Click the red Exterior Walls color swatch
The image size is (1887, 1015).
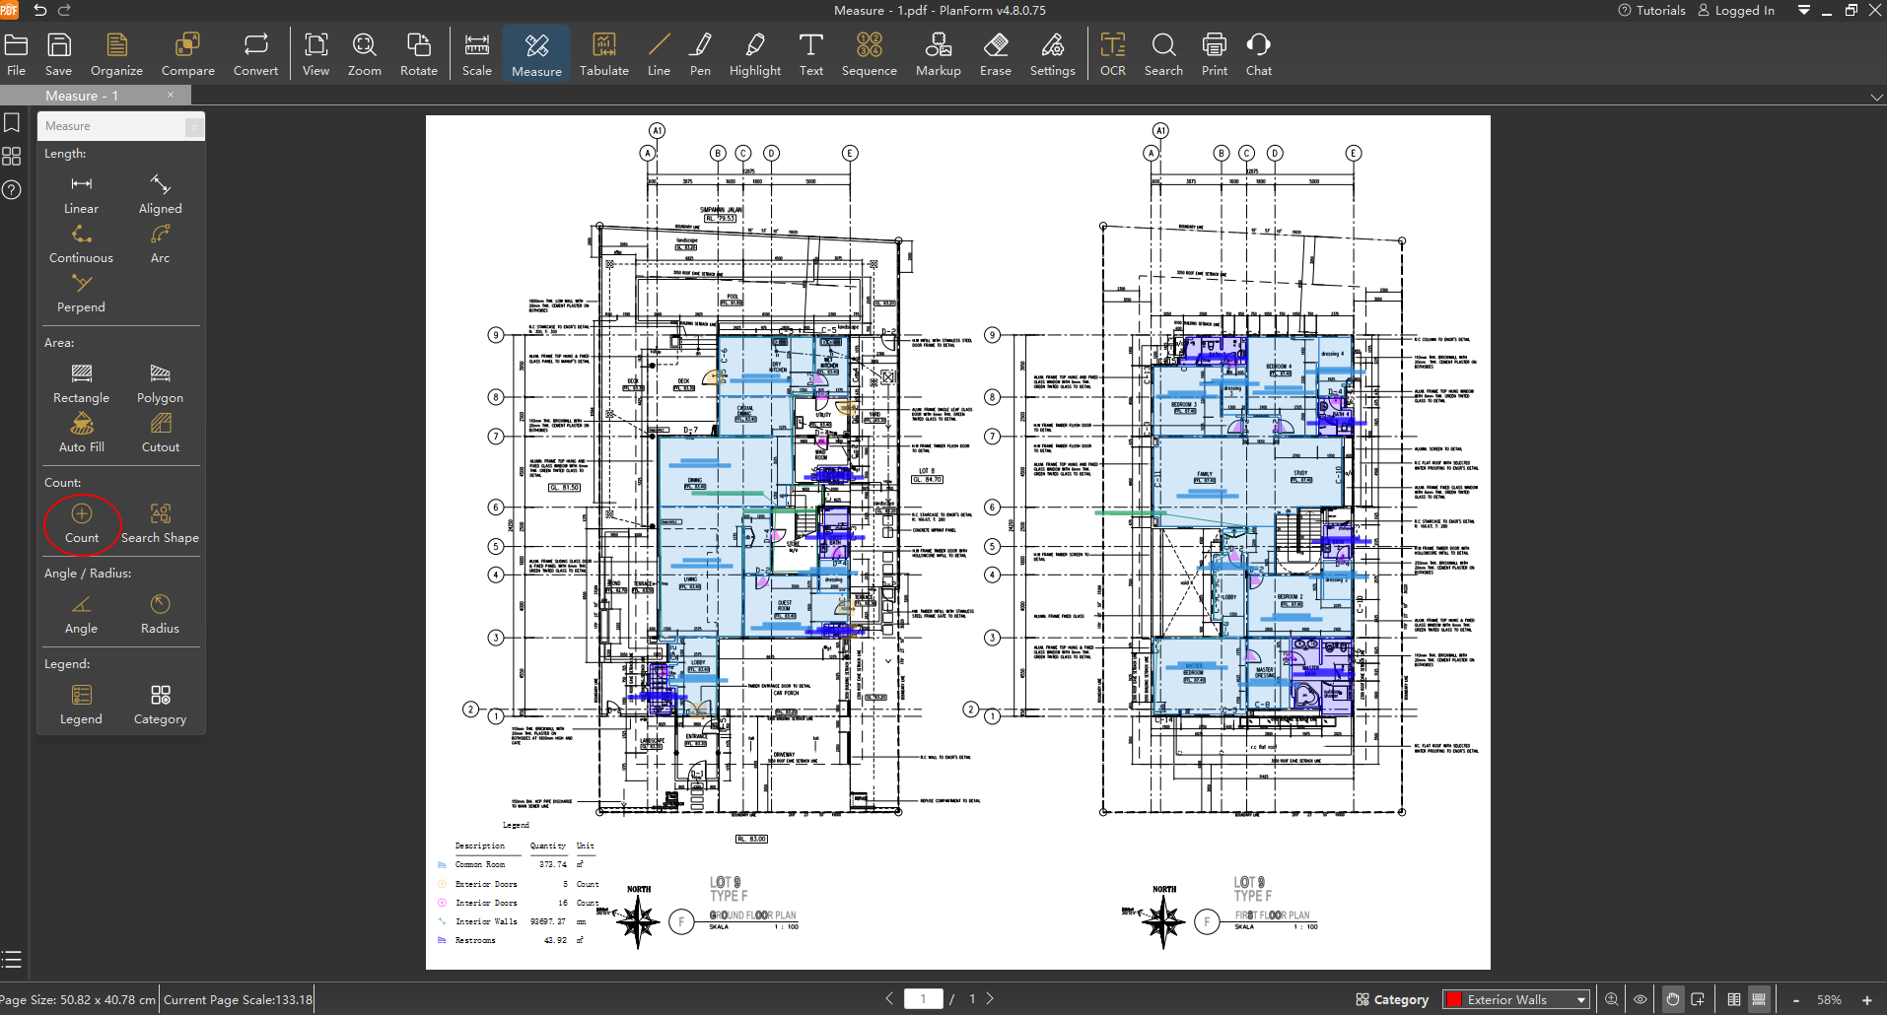point(1453,999)
